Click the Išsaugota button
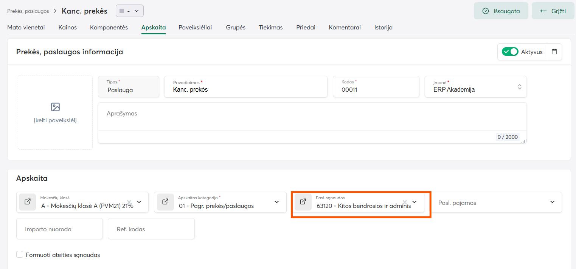The width and height of the screenshot is (576, 269). pyautogui.click(x=501, y=11)
